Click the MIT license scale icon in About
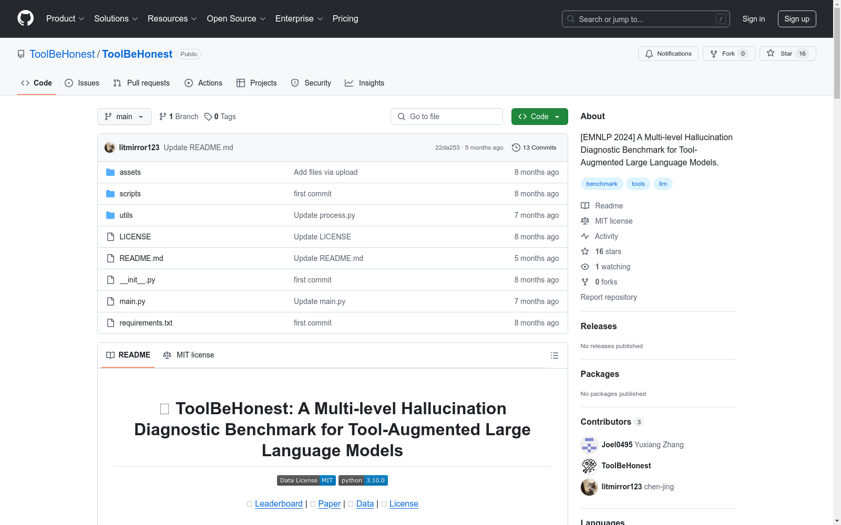 coord(585,221)
